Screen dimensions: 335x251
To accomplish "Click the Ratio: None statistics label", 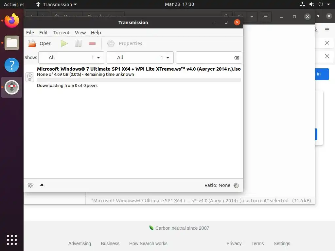I will (217, 185).
